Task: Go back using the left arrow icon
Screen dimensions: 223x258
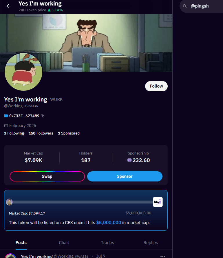Action: click(9, 6)
